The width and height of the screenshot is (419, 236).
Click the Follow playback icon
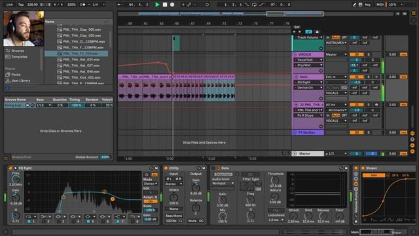click(x=119, y=5)
